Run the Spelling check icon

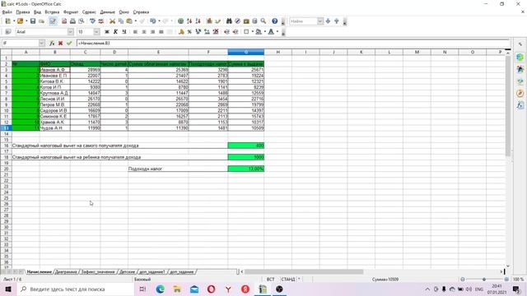(x=93, y=21)
